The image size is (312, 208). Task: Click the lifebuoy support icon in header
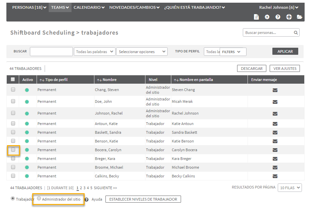[x=289, y=17]
